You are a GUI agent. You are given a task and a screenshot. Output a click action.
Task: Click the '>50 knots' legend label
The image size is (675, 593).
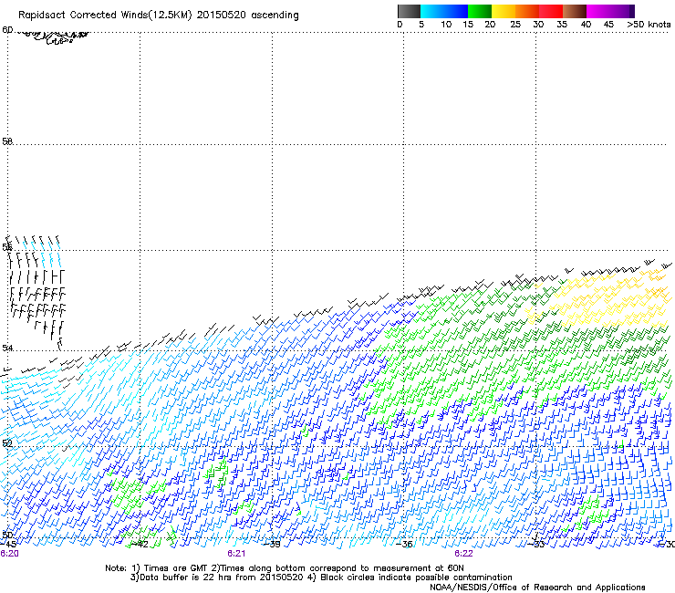[x=649, y=25]
